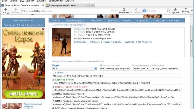Click Открыть link for the image
The image size is (194, 109).
[95, 42]
